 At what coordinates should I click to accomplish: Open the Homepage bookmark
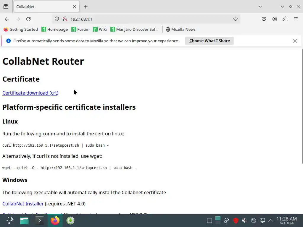point(55,29)
